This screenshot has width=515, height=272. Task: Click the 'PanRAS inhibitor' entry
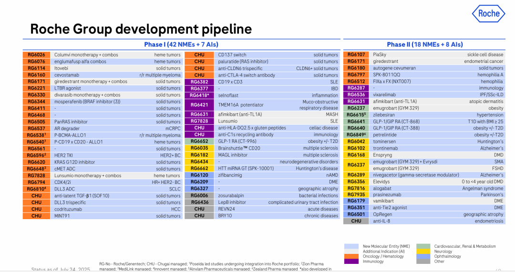tap(71, 122)
